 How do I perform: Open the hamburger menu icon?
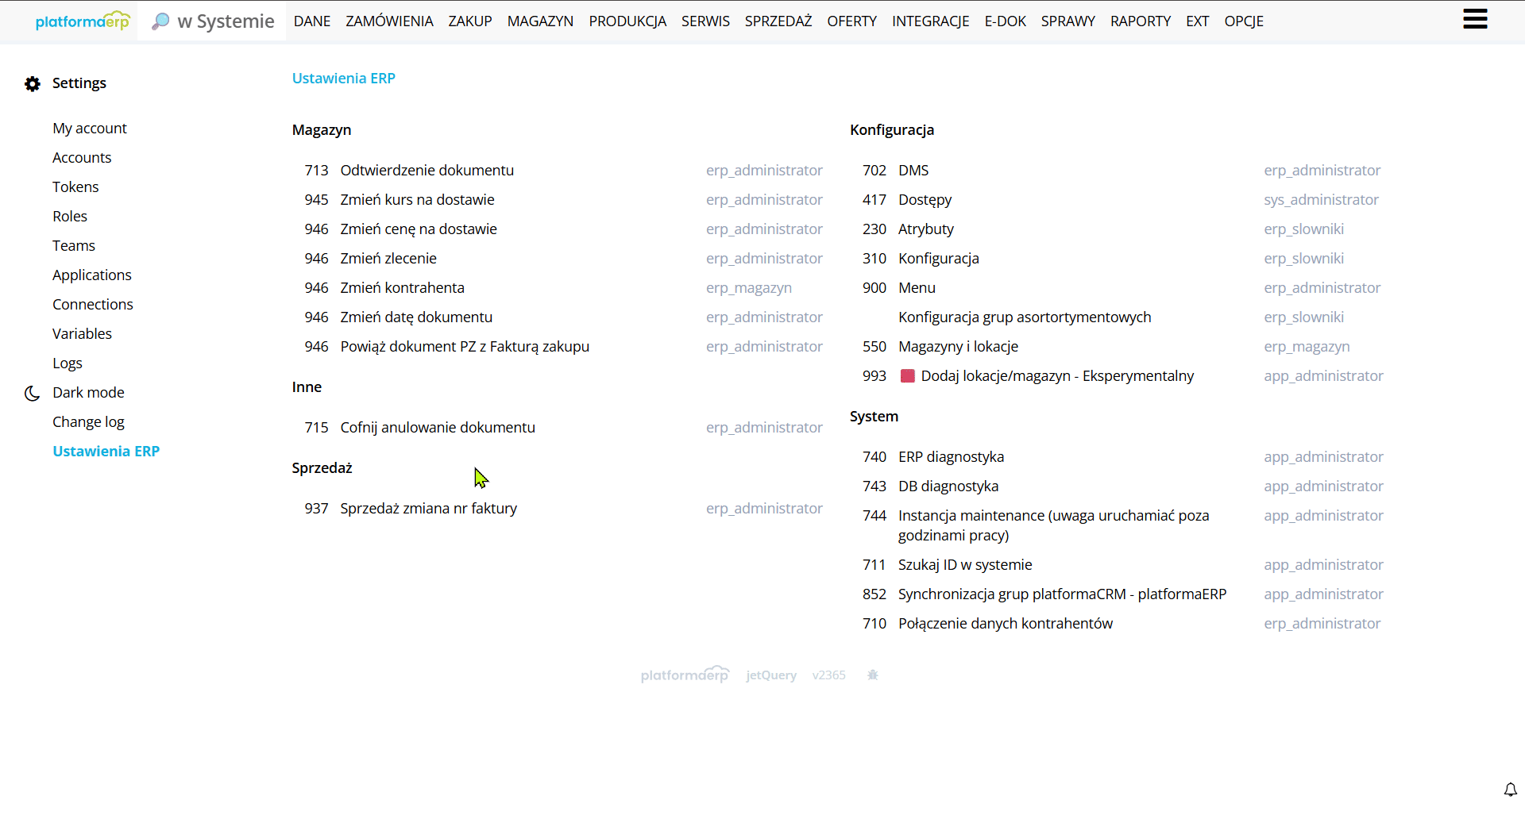1474,19
